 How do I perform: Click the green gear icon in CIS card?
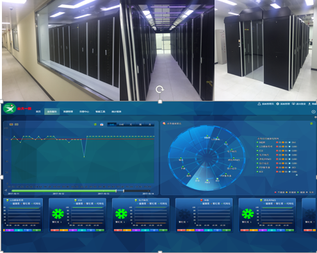tap(58, 214)
